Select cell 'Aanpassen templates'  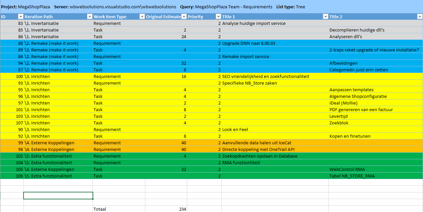click(376, 90)
